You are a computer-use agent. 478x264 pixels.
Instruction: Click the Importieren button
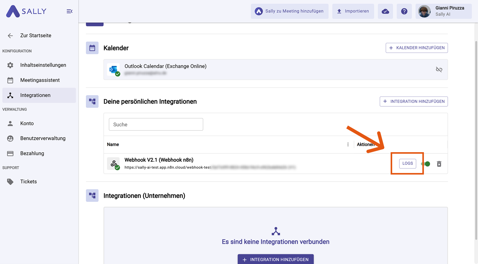[353, 11]
